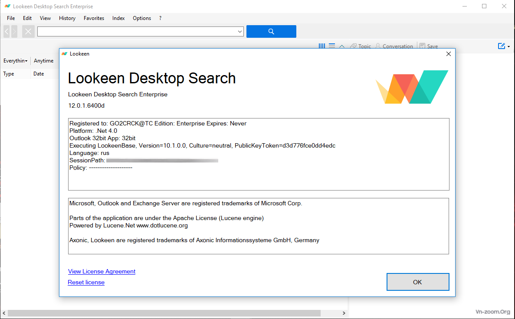Image resolution: width=515 pixels, height=319 pixels.
Task: Click the Apache License notice line
Action: point(167,218)
